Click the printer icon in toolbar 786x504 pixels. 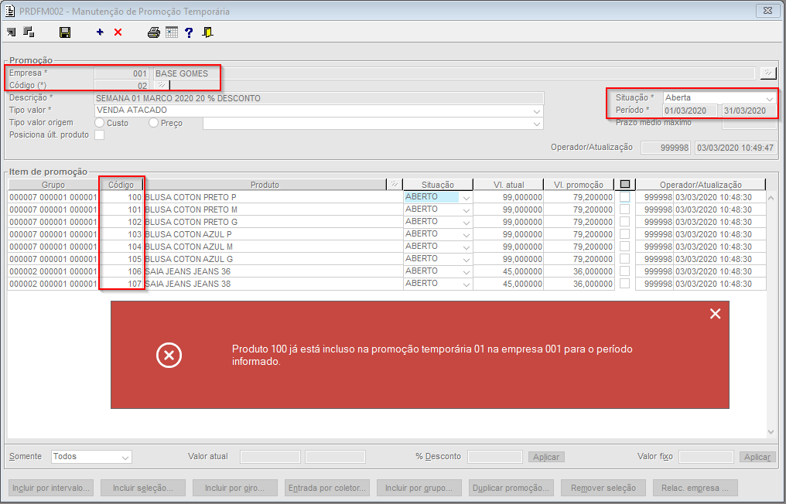[x=153, y=32]
